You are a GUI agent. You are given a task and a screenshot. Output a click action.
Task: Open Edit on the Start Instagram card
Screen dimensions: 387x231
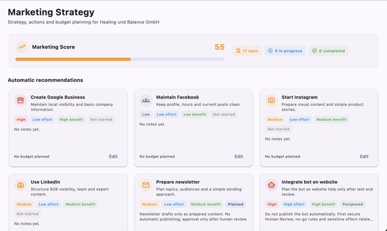click(x=364, y=156)
